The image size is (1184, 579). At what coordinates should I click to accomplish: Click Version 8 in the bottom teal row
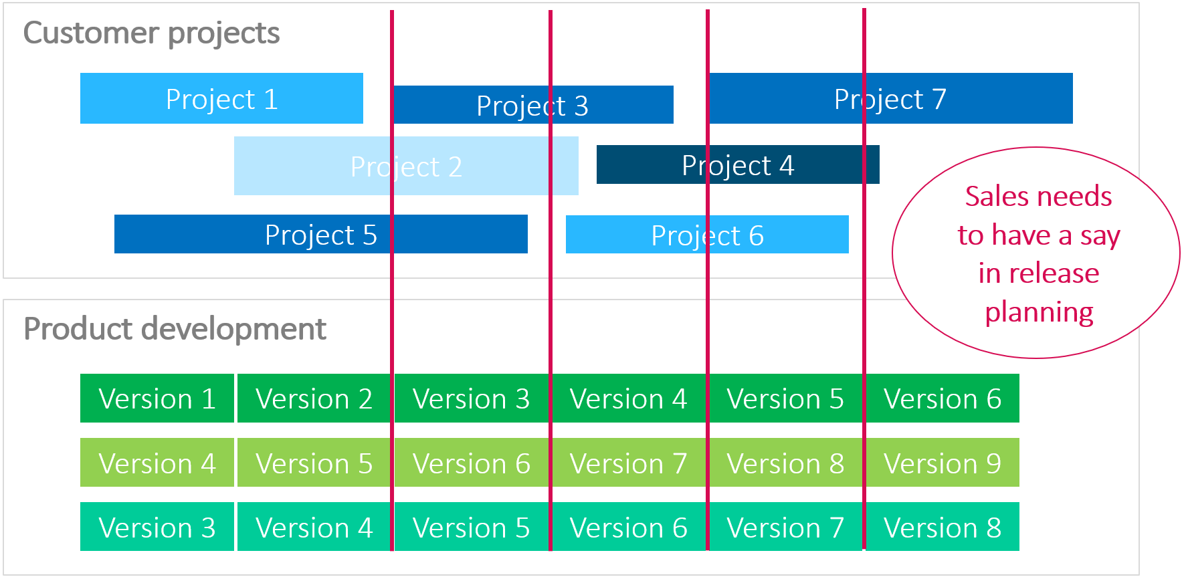click(942, 527)
